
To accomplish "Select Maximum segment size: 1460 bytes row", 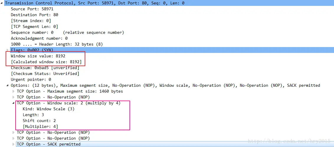I will 70,91.
